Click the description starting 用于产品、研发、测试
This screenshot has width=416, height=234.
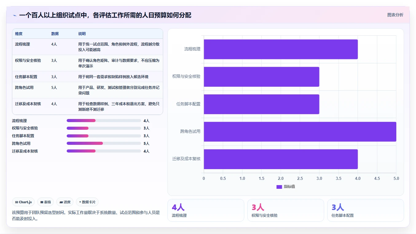(119, 90)
